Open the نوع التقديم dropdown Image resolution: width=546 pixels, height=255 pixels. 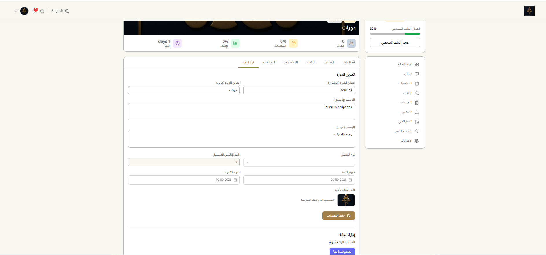point(299,162)
